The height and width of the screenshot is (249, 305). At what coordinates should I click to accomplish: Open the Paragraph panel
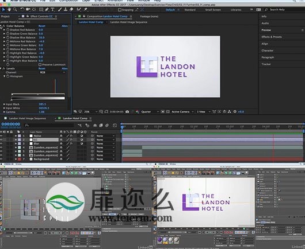click(268, 57)
